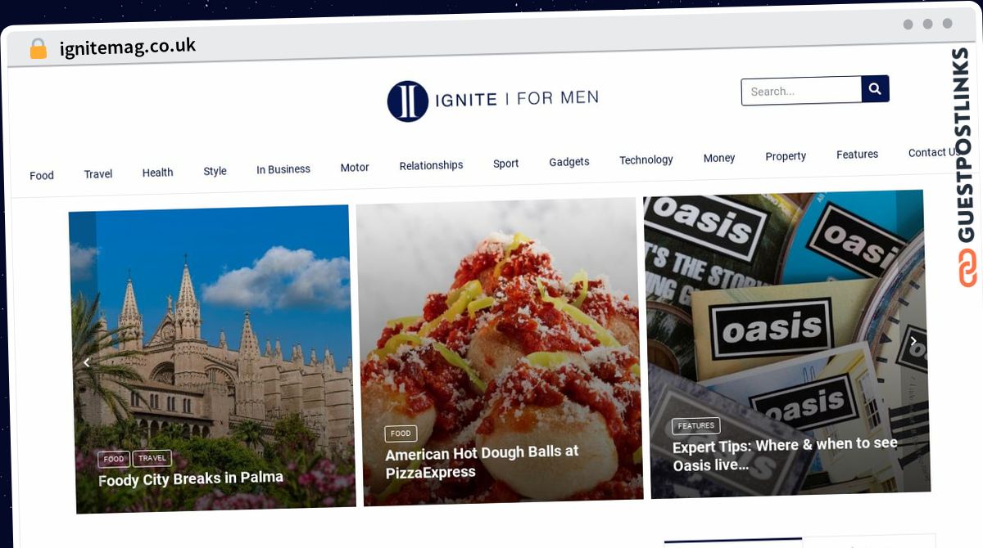This screenshot has height=548, width=983.
Task: Click TRAVEL tag on Palma slide
Action: point(152,458)
